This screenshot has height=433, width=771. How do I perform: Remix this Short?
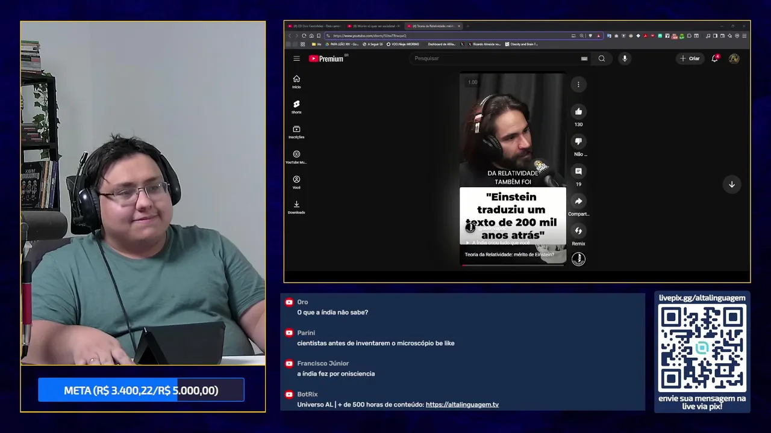click(x=578, y=231)
